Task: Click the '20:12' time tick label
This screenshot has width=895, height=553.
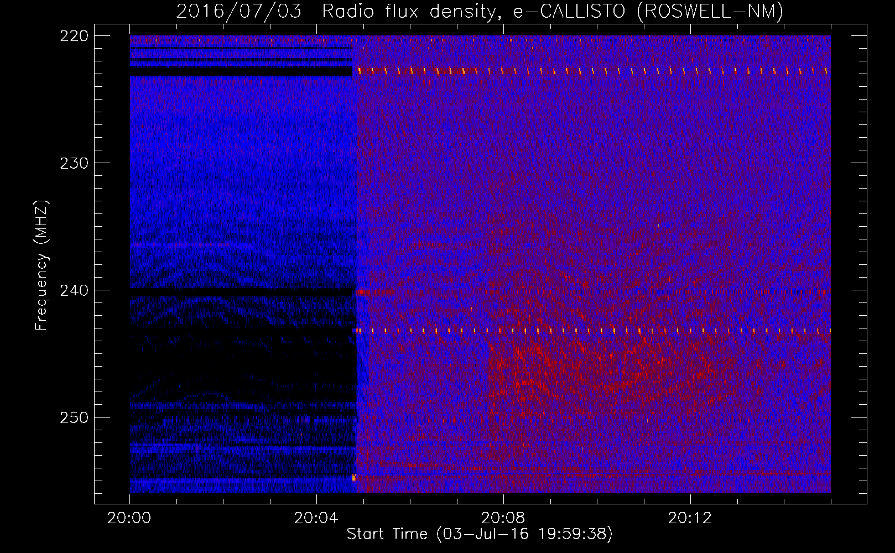Action: (x=690, y=518)
